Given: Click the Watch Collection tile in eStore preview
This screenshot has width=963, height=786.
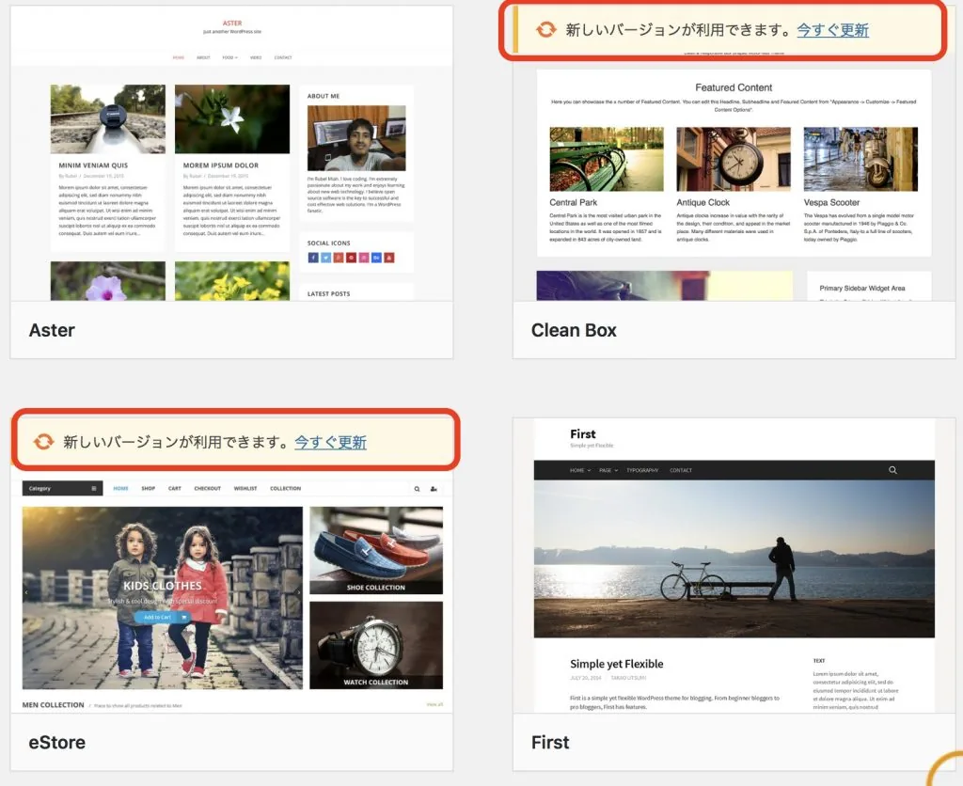Looking at the screenshot, I should click(376, 645).
